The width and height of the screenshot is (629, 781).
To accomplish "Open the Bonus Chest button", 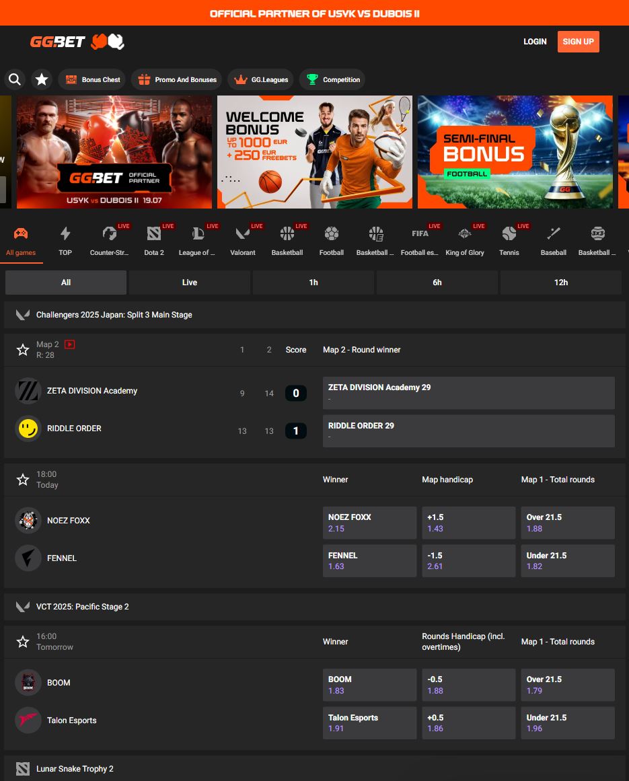I will tap(92, 79).
